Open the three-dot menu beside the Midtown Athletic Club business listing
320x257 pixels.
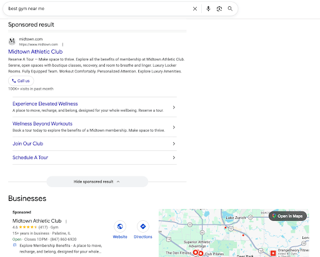[x=66, y=221]
